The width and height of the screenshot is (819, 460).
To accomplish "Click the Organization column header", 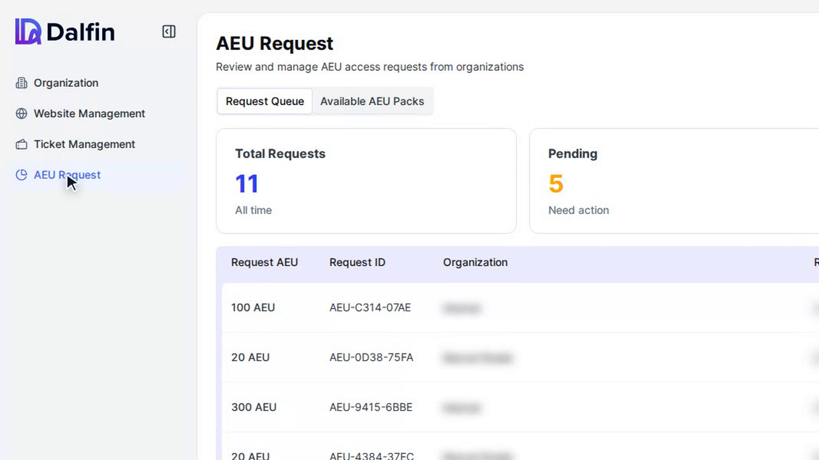I will tap(475, 262).
